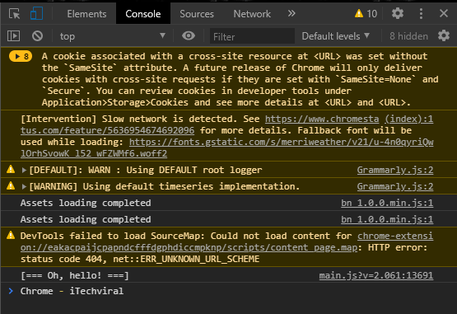Click warning icon beside timeseries warning message
The image size is (457, 314).
tap(11, 185)
